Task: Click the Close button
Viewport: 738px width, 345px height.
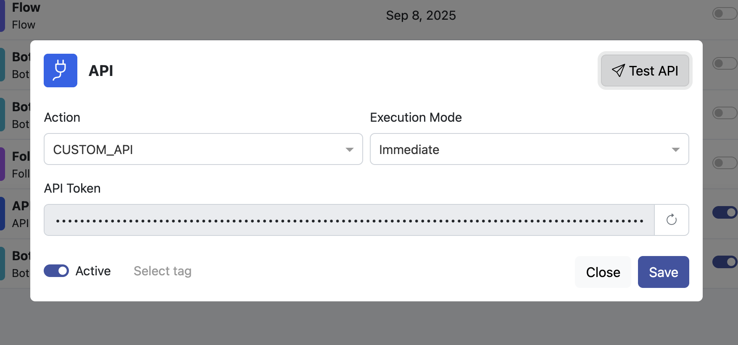Action: point(603,272)
